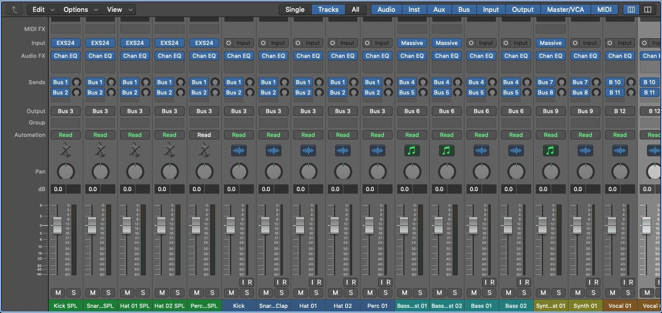Mute the Hat 01 channel
Screen dimensions: 662x313
300,293
